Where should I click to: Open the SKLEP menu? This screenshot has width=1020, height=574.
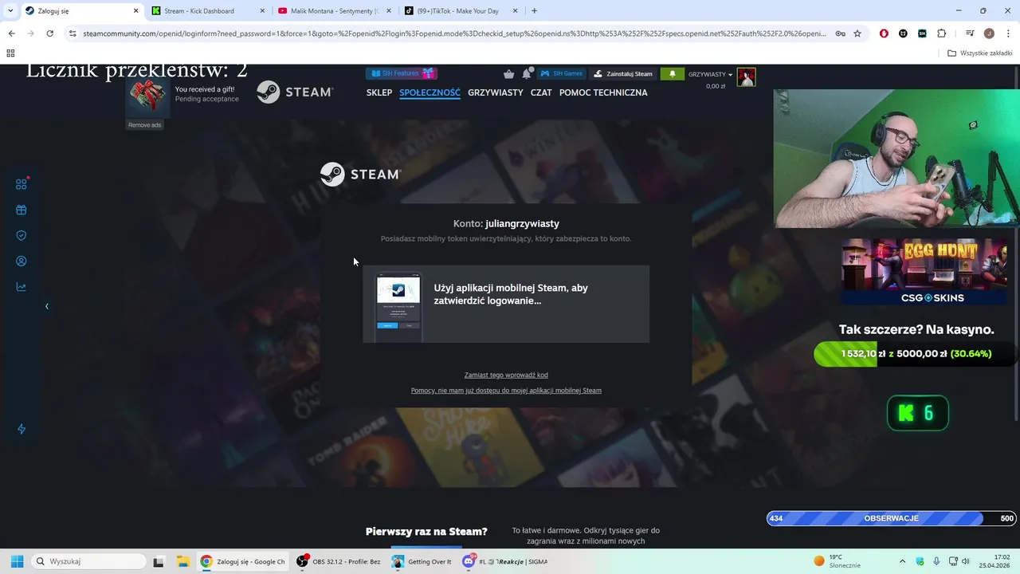tap(379, 92)
